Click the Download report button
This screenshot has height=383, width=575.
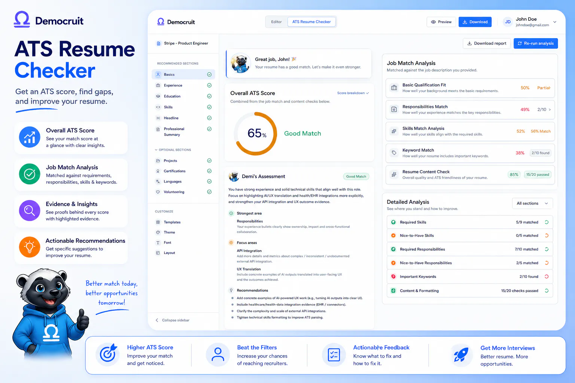coord(487,43)
